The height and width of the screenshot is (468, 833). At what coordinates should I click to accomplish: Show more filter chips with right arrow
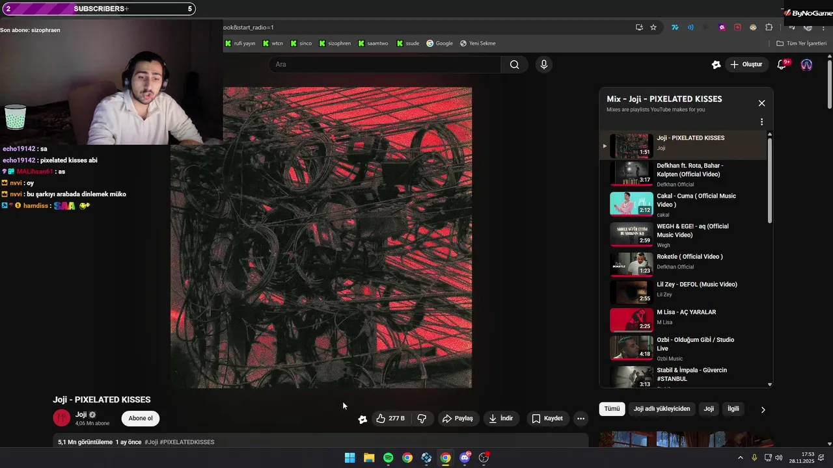763,409
